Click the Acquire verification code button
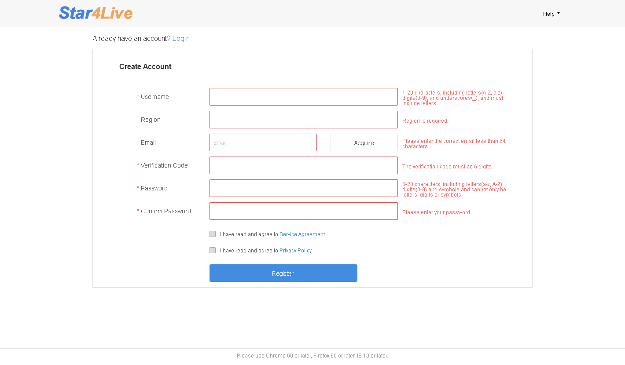625x365 pixels. tap(364, 142)
